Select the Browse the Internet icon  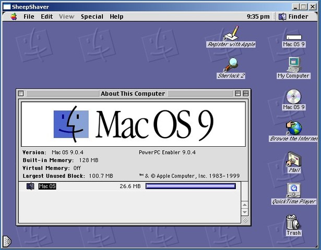tap(294, 131)
